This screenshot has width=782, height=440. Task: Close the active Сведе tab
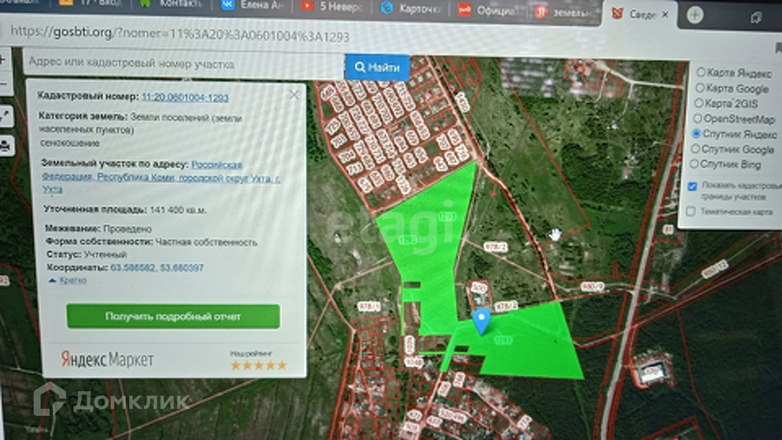click(665, 15)
